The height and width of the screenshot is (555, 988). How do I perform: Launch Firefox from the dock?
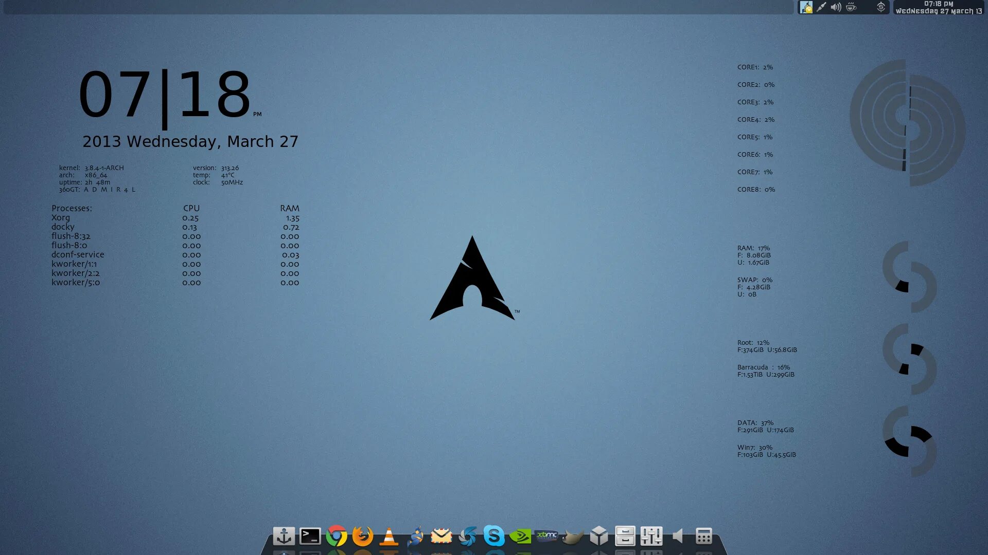click(x=363, y=536)
